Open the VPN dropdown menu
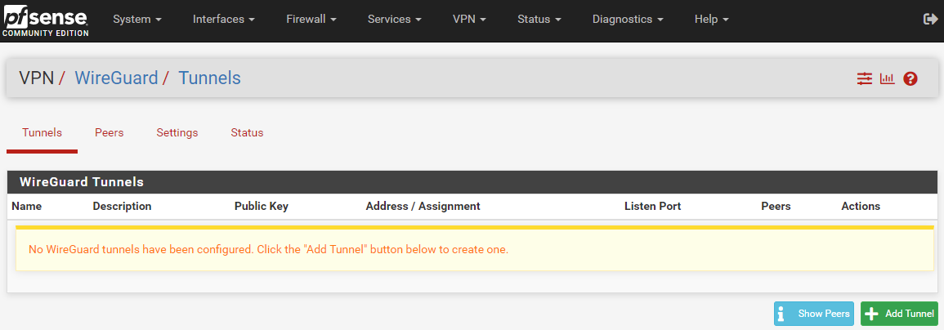Viewport: 944px width, 330px height. point(469,20)
